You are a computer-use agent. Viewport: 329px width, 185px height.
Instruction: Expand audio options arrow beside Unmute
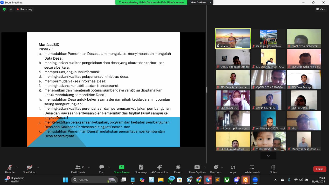pos(17,167)
